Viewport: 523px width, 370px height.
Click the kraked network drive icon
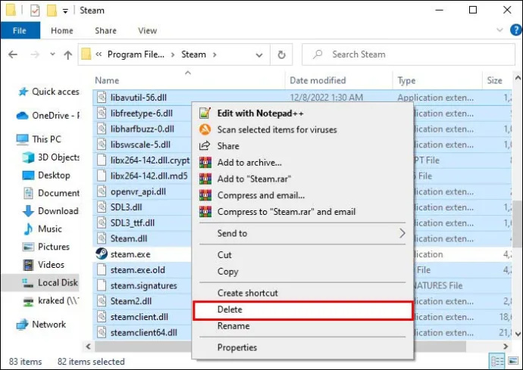[x=28, y=301]
